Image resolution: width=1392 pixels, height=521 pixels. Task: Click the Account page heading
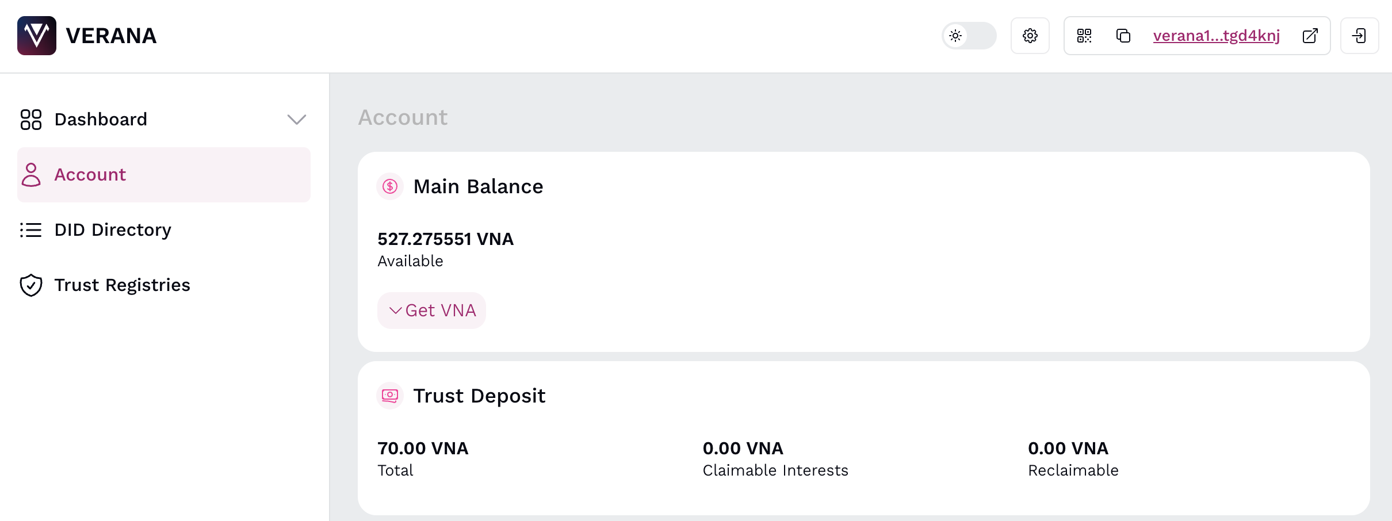click(x=403, y=117)
